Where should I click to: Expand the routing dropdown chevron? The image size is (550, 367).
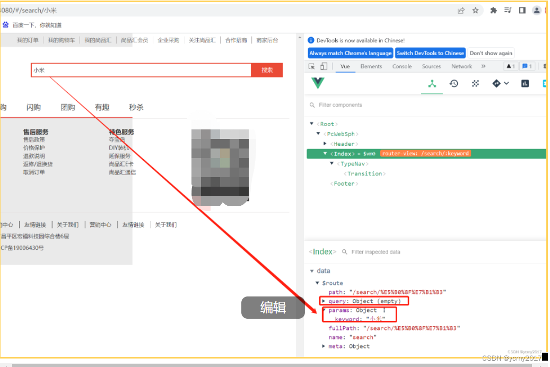[x=506, y=83]
